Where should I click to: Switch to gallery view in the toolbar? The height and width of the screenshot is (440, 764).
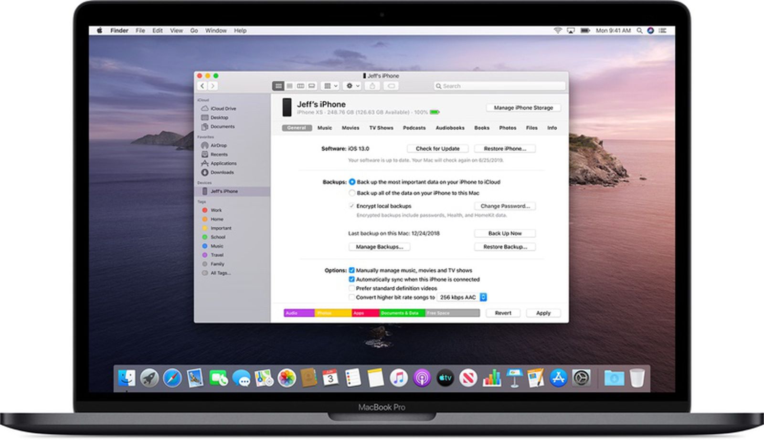(312, 86)
